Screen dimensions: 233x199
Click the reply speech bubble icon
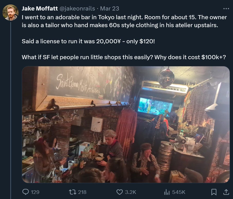point(25,192)
